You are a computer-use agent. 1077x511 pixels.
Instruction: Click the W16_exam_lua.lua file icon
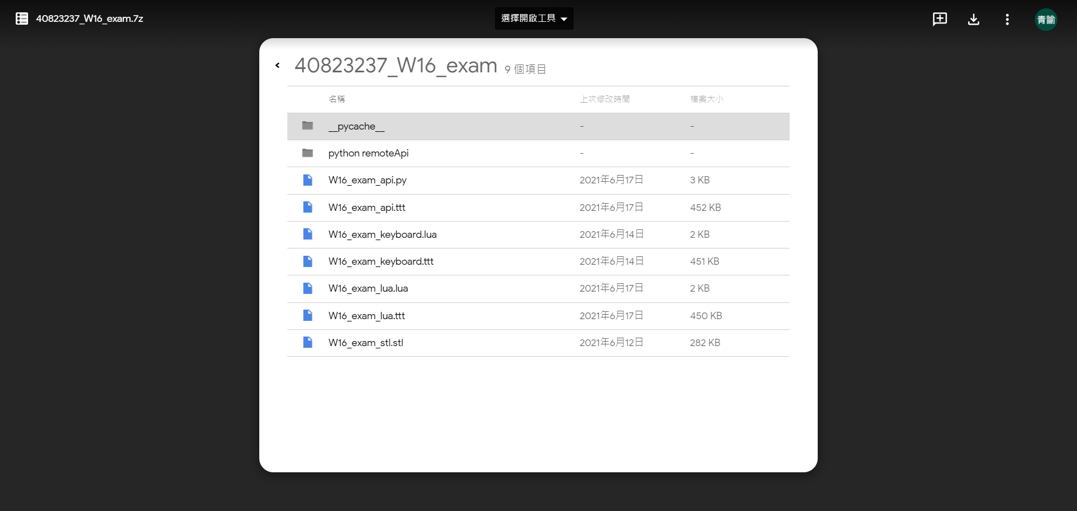[308, 288]
